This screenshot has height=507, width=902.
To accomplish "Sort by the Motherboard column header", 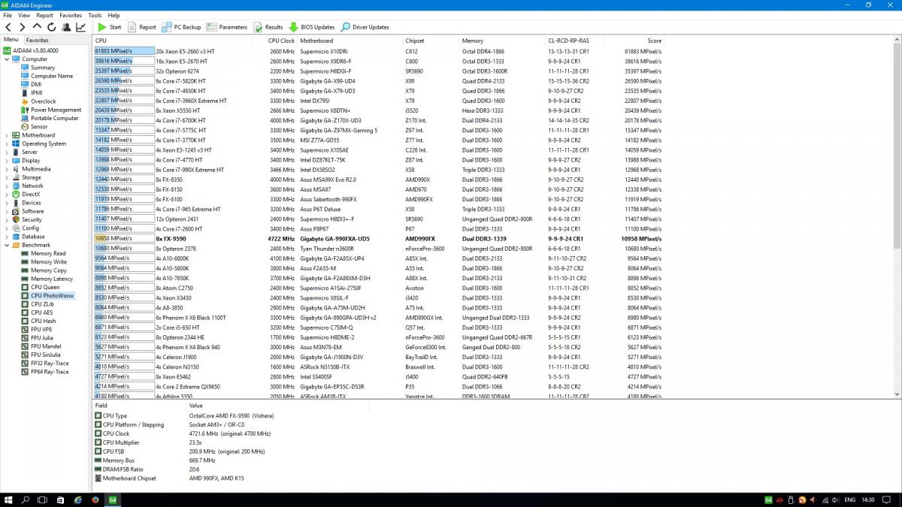I will click(x=350, y=41).
